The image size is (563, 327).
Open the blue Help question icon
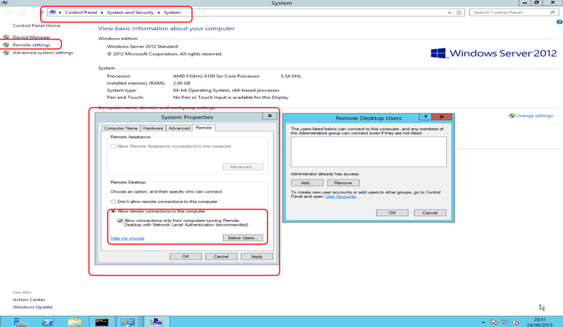coord(559,23)
